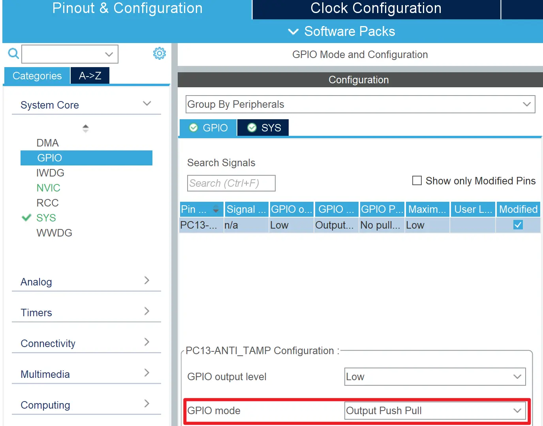Switch to Clock Configuration tab

(x=376, y=9)
